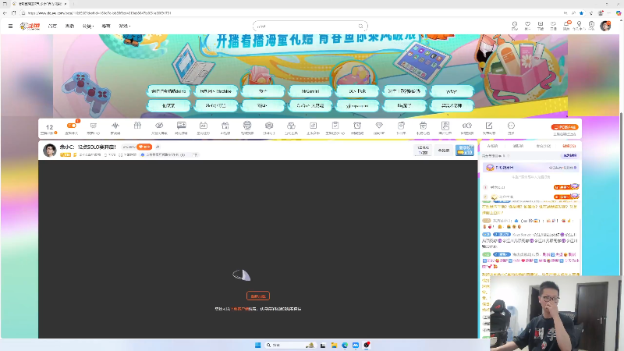Click the share arrow icon after follow button
The height and width of the screenshot is (351, 624).
pos(158,147)
